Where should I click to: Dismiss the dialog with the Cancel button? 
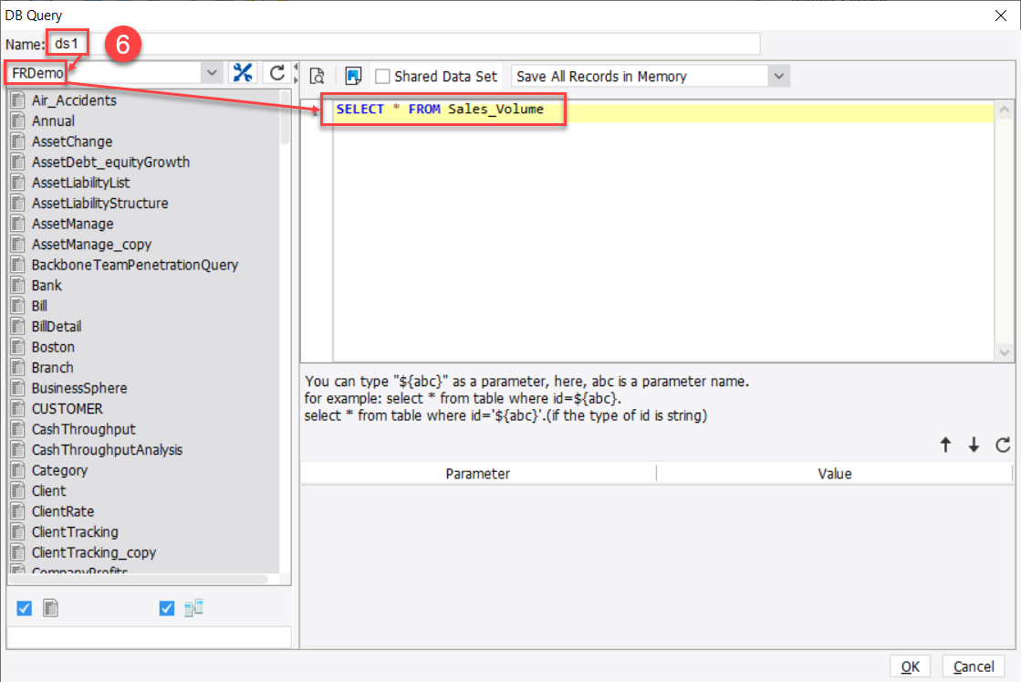coord(973,666)
